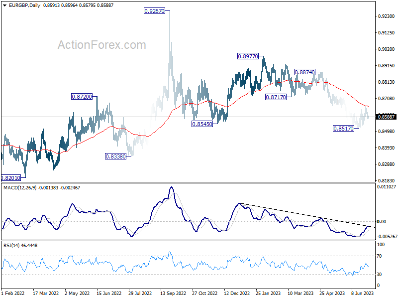Click the 8 Jun 2023 date marker
Viewport: 398px width, 299px height.
(363, 293)
